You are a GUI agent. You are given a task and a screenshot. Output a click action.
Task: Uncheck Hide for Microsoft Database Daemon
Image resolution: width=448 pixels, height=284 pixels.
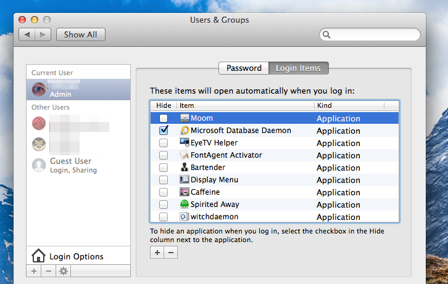pos(164,131)
